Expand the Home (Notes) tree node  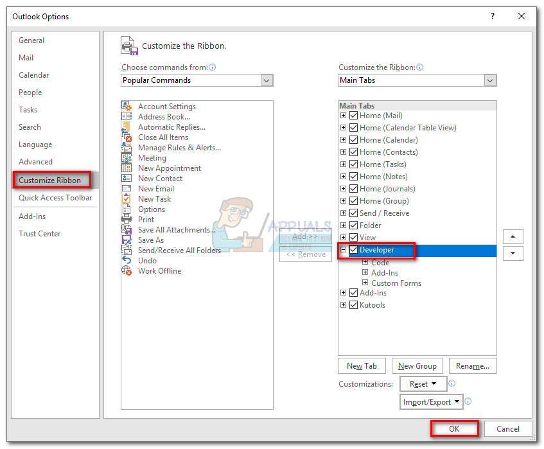coord(343,176)
